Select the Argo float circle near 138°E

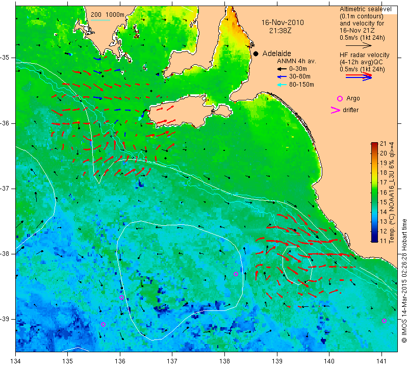click(x=236, y=274)
